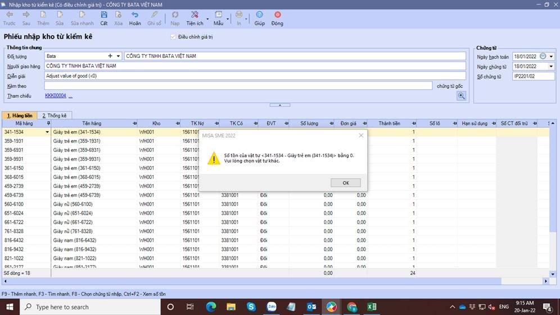Open the Tiện ích utilities icon
This screenshot has height=315, width=560.
point(195,15)
